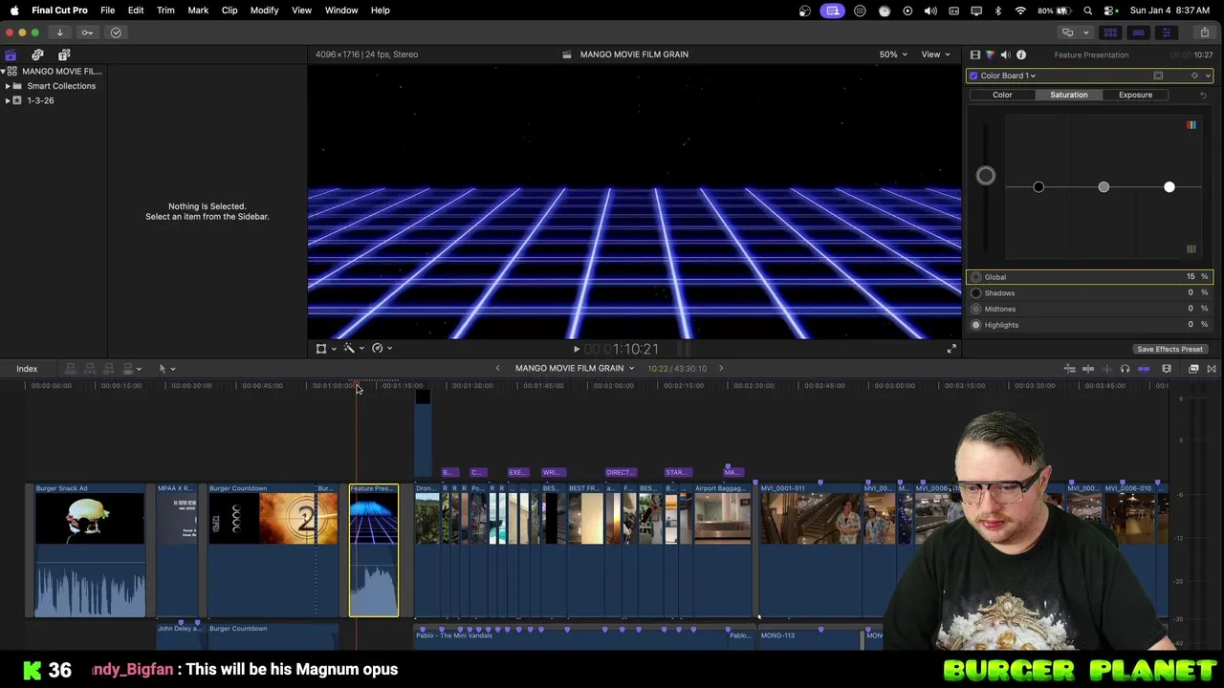
Task: Open the Trim menu
Action: [x=165, y=11]
